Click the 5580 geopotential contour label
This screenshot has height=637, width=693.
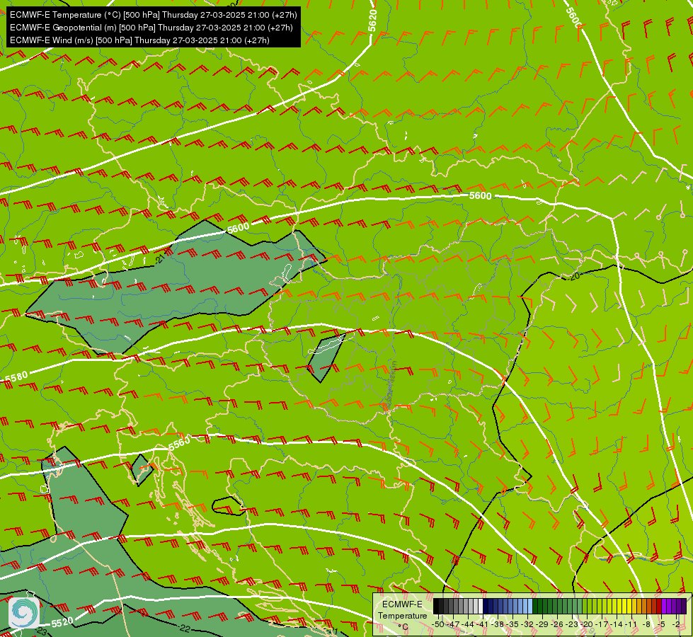tap(17, 377)
